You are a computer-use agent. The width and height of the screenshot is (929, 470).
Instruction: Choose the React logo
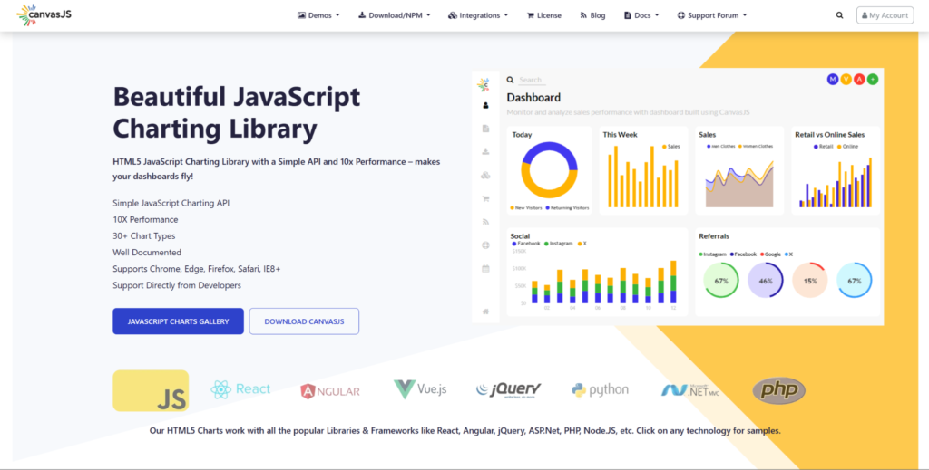pyautogui.click(x=240, y=389)
